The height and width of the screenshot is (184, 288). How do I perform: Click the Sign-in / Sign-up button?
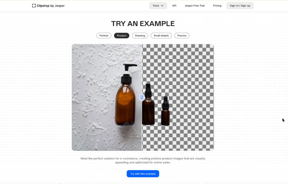click(240, 6)
